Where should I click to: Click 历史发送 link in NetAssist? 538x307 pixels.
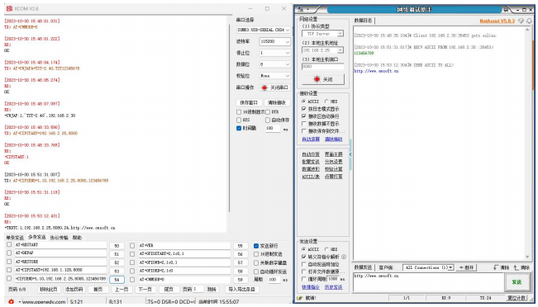click(x=334, y=287)
